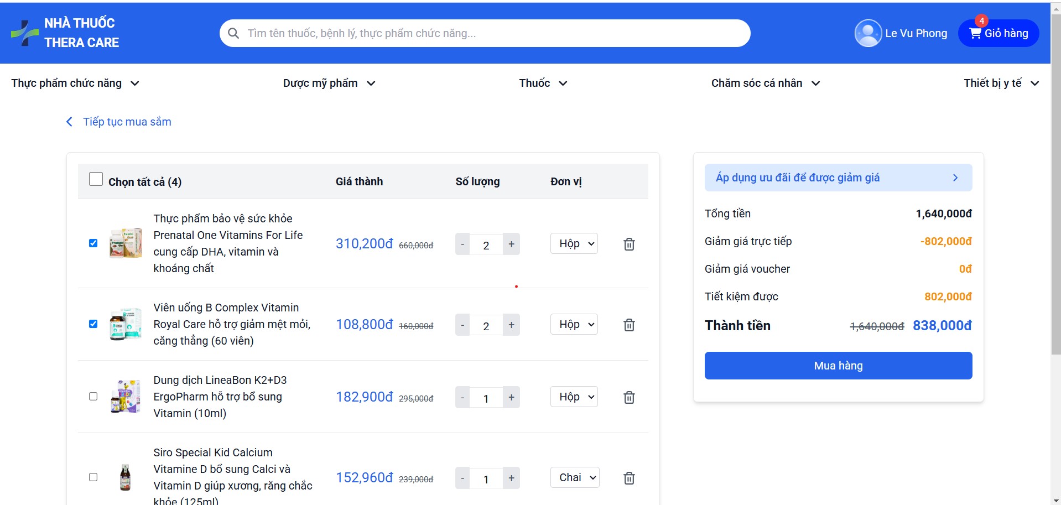Viewport: 1061px width, 505px height.
Task: Expand the Thuốc menu
Action: click(543, 83)
